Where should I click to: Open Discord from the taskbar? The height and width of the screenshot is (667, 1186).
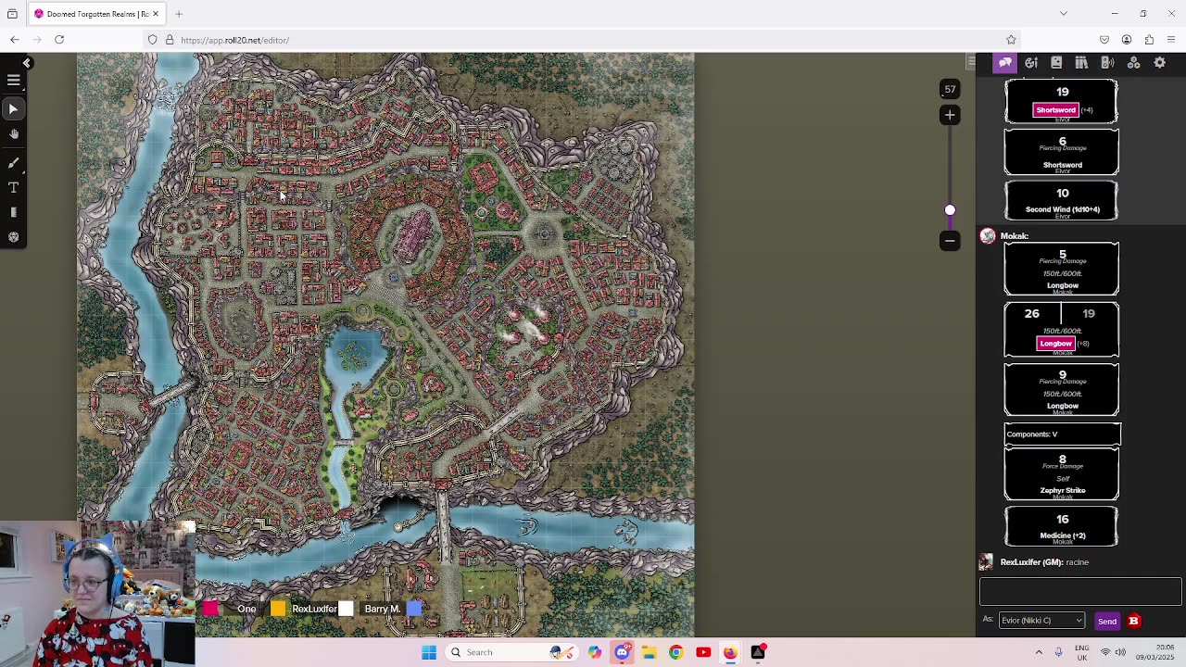point(622,652)
